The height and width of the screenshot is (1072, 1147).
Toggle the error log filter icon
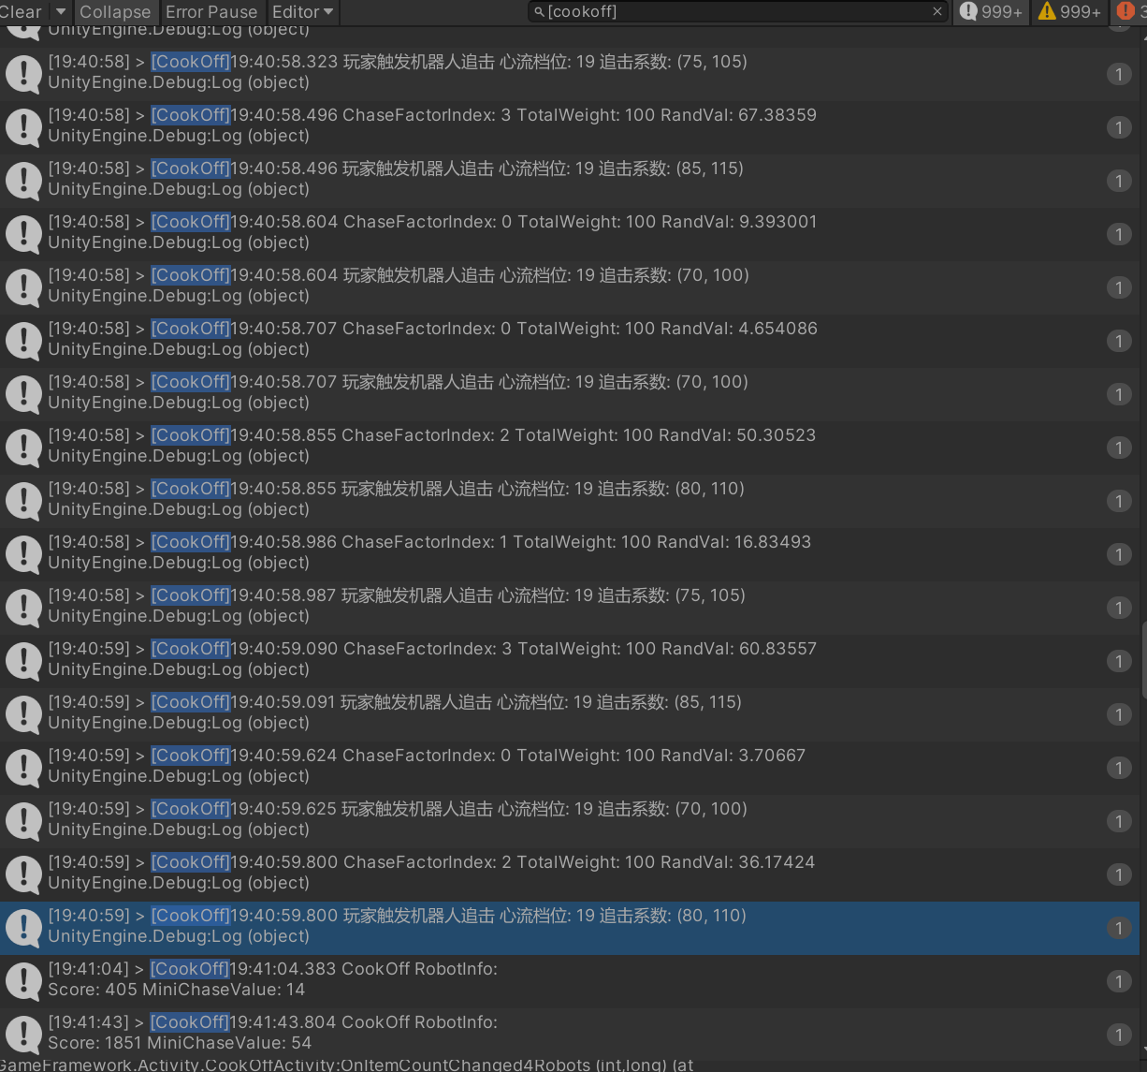point(1126,11)
